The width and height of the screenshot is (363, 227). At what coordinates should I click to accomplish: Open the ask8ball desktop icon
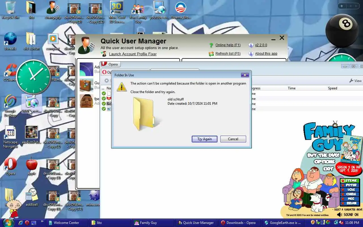tap(31, 197)
